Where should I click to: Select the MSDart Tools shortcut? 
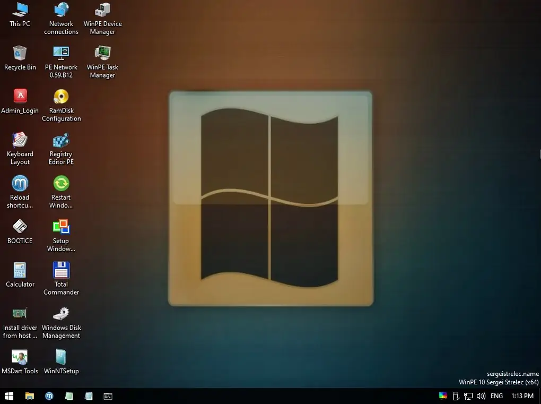click(20, 362)
